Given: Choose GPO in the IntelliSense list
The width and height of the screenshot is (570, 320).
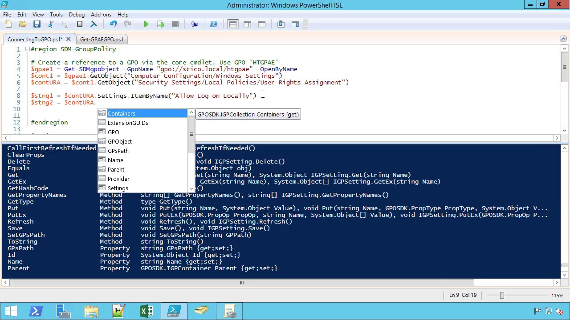Looking at the screenshot, I should tap(142, 132).
